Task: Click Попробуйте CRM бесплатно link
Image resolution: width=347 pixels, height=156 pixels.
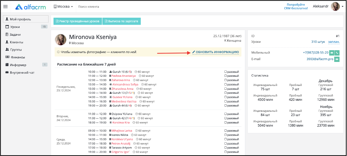Action: click(296, 6)
